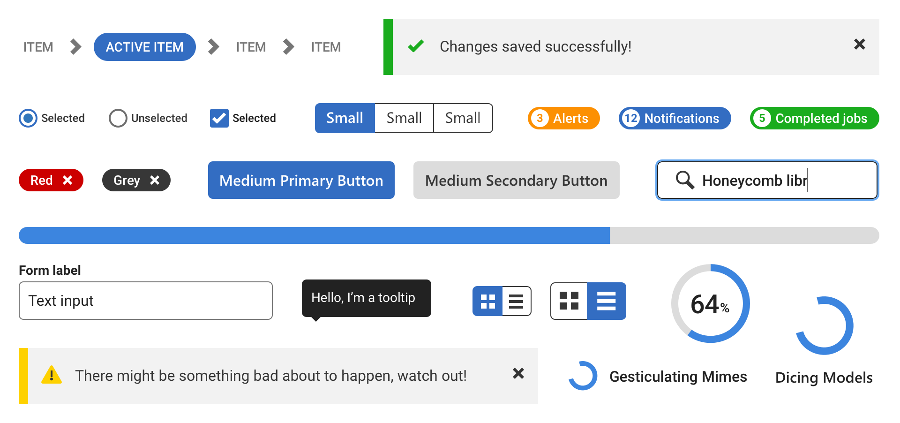
Task: Click the chevron between the last two items
Action: pyautogui.click(x=288, y=47)
